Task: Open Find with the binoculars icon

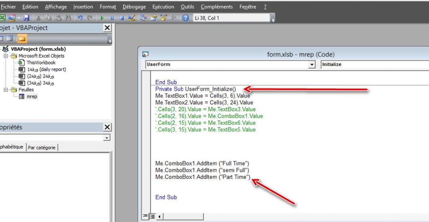Action: pos(68,18)
